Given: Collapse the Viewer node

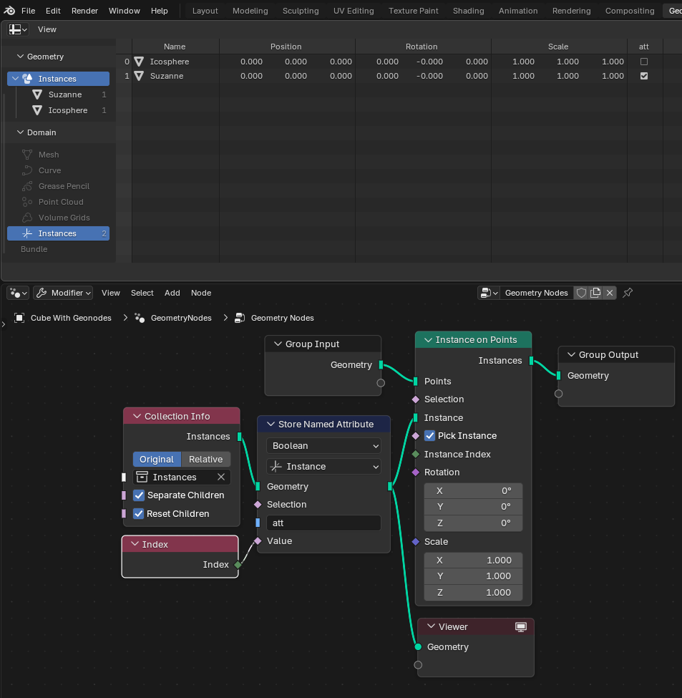Looking at the screenshot, I should click(431, 626).
